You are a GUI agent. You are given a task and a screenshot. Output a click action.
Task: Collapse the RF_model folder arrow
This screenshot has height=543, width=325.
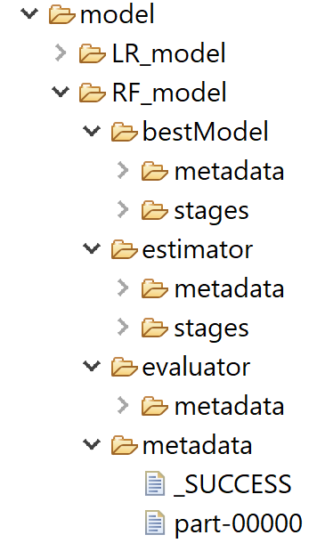click(61, 92)
